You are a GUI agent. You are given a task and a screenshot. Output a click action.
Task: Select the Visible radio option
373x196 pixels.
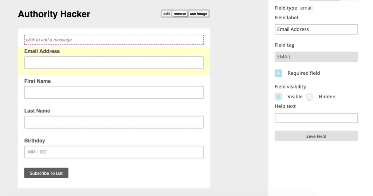[x=278, y=97]
